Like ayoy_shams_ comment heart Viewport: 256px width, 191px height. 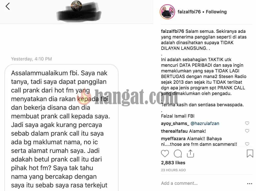(x=247, y=123)
